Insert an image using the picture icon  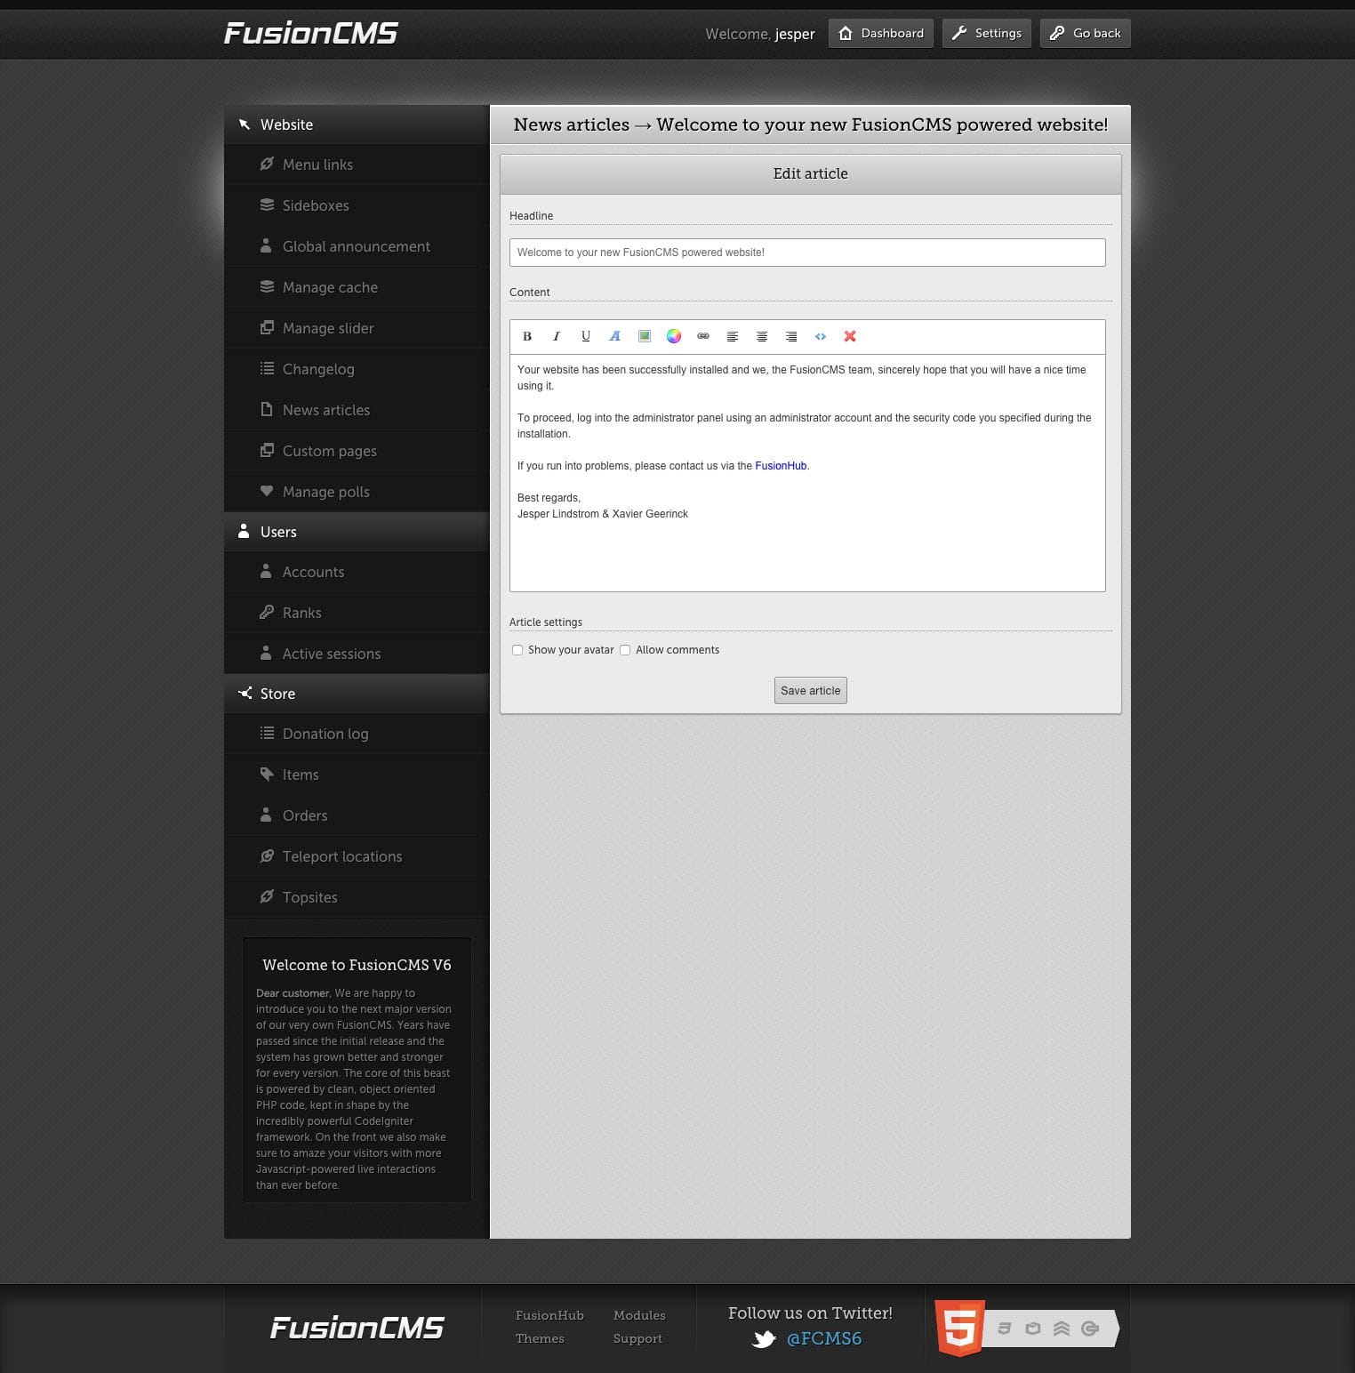point(645,336)
